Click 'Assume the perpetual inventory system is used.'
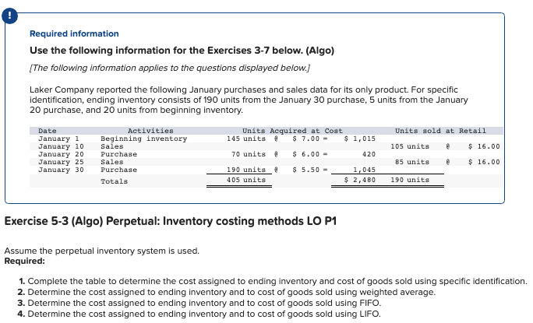The height and width of the screenshot is (323, 533). [x=101, y=251]
